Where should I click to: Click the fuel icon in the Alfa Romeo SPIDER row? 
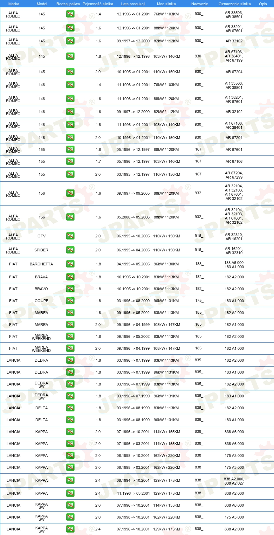point(70,250)
